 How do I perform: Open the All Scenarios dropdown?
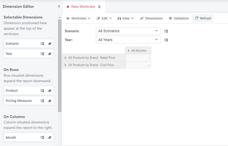[128, 31]
